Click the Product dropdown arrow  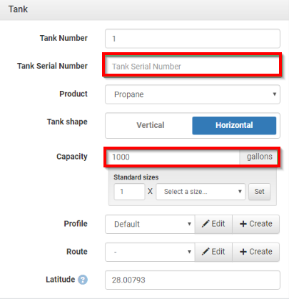point(274,94)
